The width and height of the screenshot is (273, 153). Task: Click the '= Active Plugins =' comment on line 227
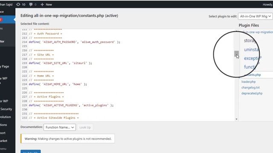pos(46,97)
